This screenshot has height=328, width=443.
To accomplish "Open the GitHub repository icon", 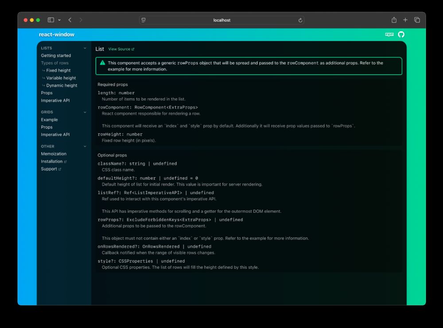I will [x=401, y=35].
